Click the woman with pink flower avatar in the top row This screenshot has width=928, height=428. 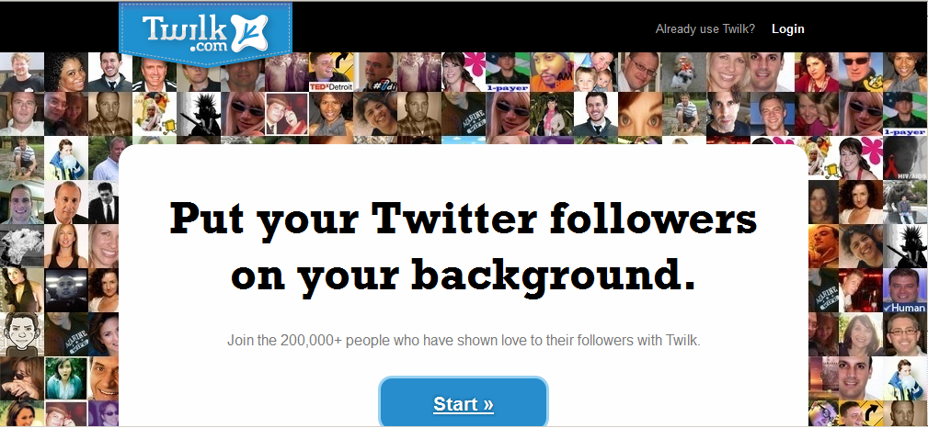point(464,73)
